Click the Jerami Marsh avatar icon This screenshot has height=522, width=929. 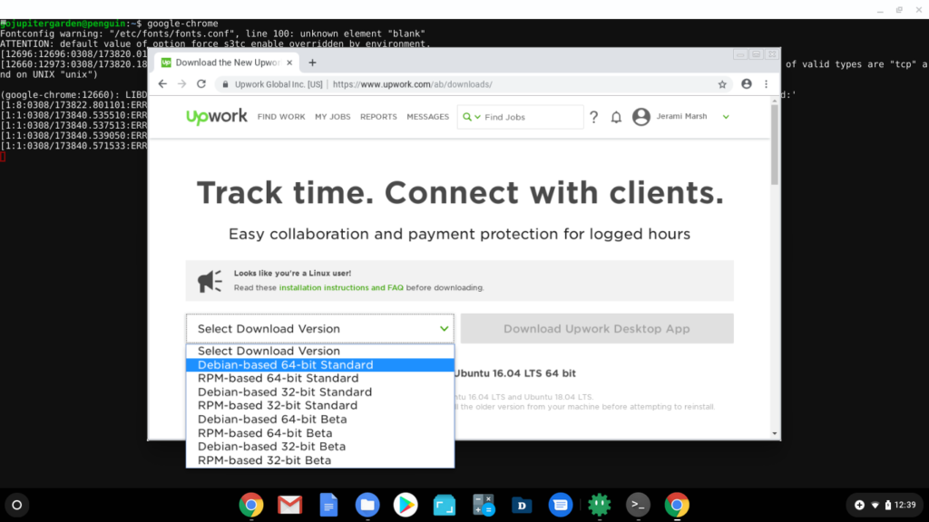641,117
